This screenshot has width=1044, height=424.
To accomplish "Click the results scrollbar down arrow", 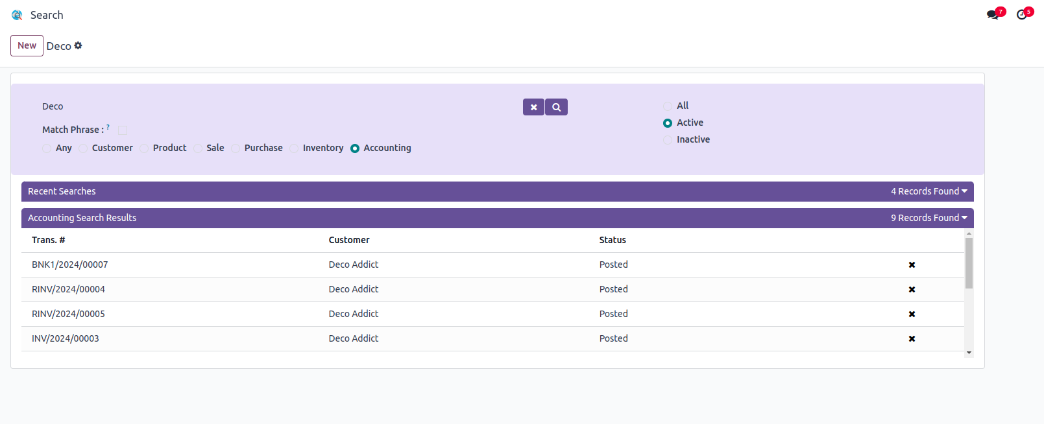I will (969, 353).
